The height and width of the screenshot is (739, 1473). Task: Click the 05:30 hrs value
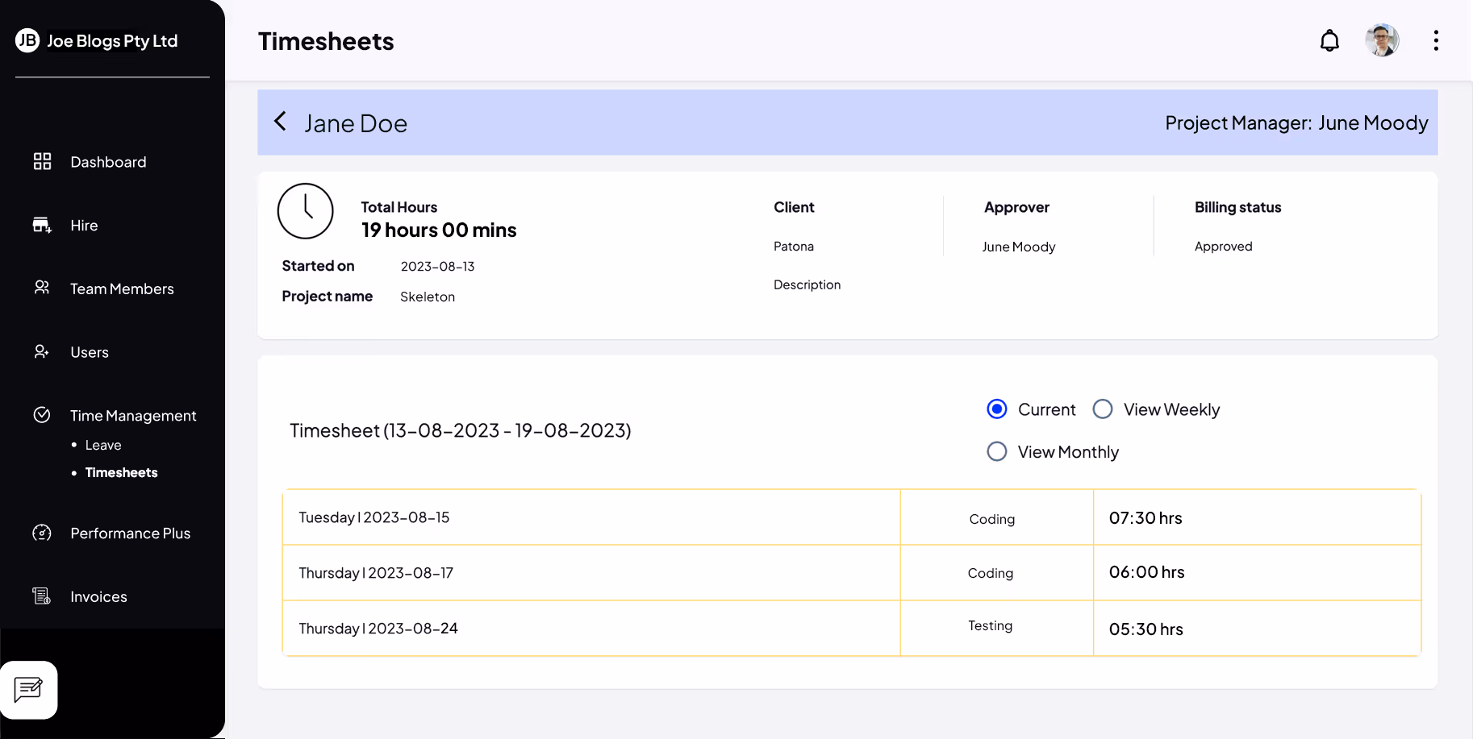(x=1145, y=629)
